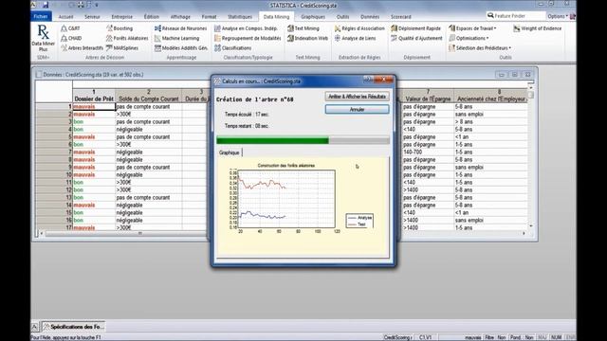
Task: Expand Sélection des Prédicteurs dropdown
Action: point(480,48)
